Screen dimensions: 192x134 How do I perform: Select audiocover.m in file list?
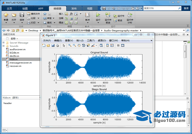[x=18, y=49]
